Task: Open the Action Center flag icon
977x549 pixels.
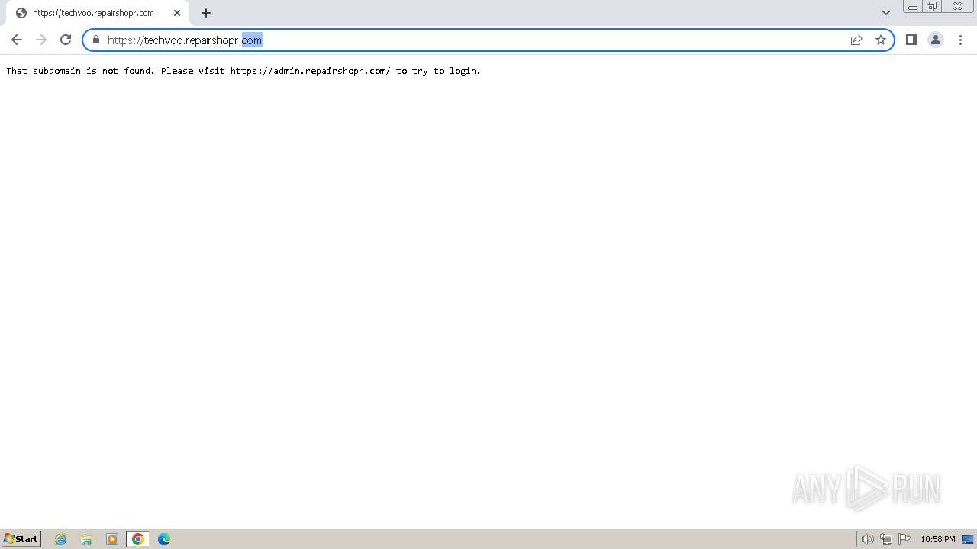Action: coord(904,539)
